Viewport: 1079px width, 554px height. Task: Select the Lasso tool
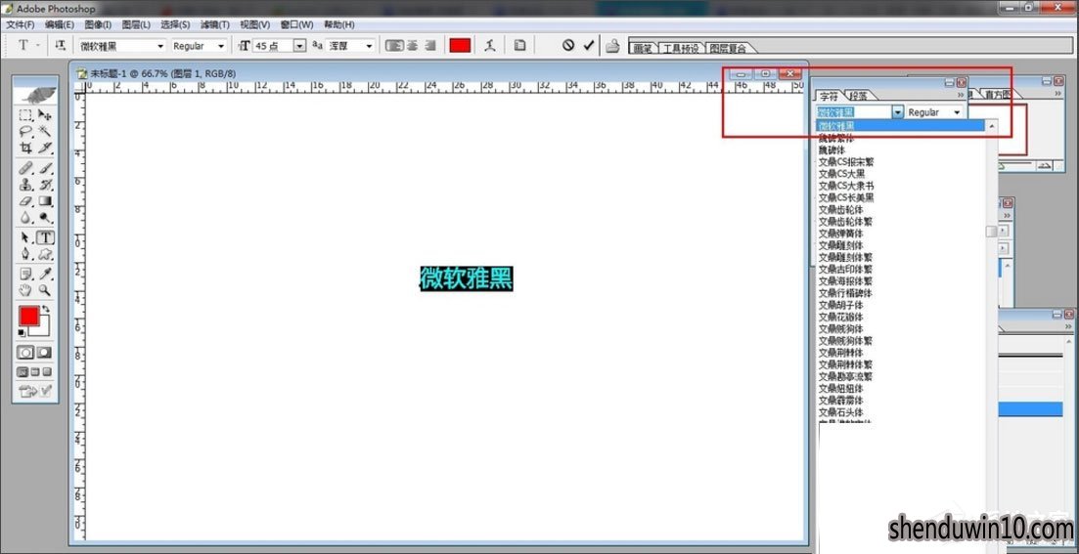(x=25, y=131)
